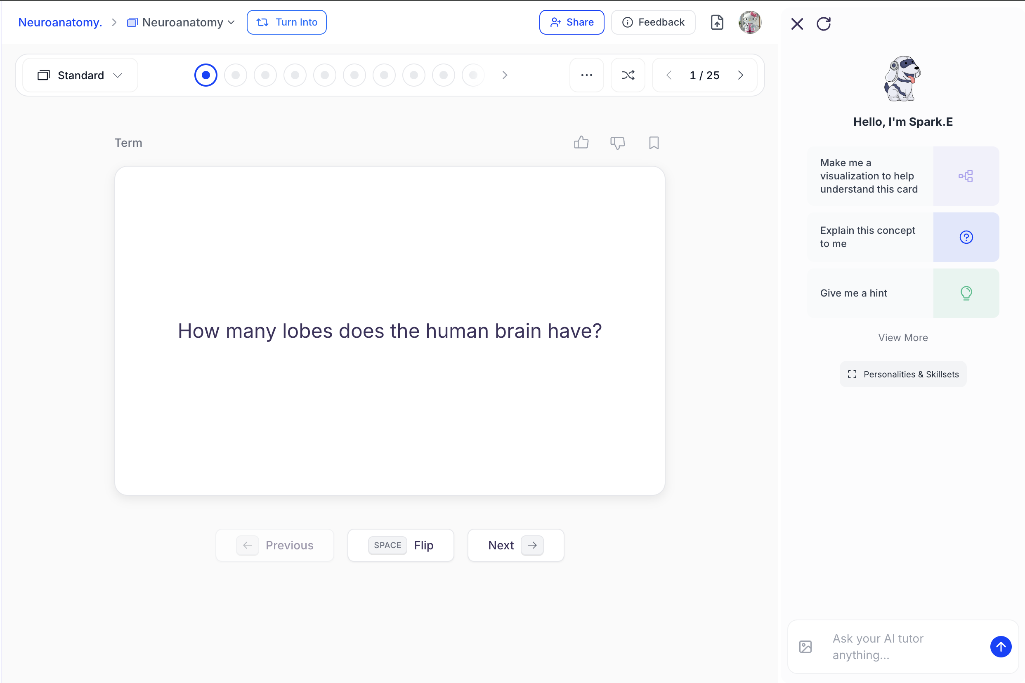Choose 'Explain this concept to me'
The image size is (1025, 683).
click(902, 237)
